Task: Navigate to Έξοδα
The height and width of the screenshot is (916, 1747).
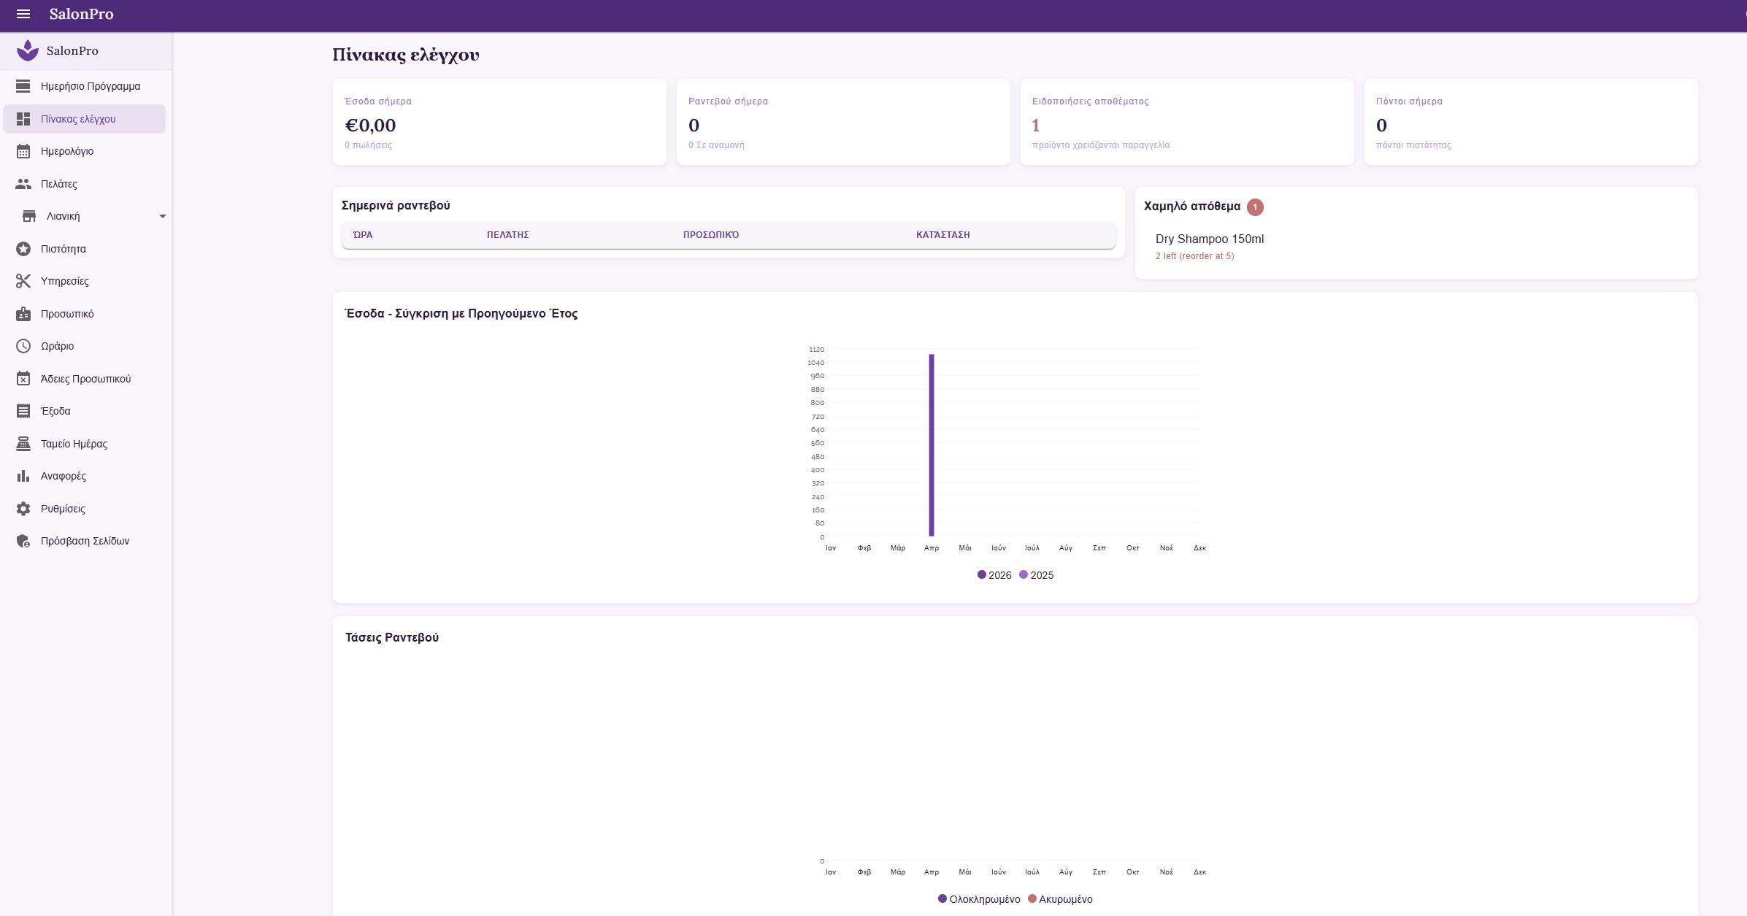Action: (x=85, y=411)
